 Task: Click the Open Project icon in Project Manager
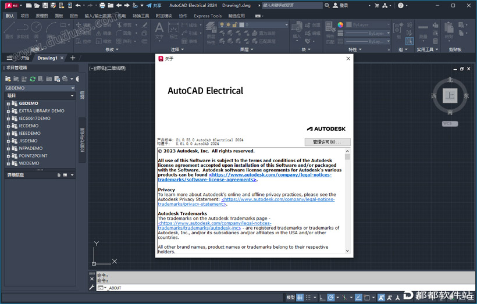click(x=8, y=79)
